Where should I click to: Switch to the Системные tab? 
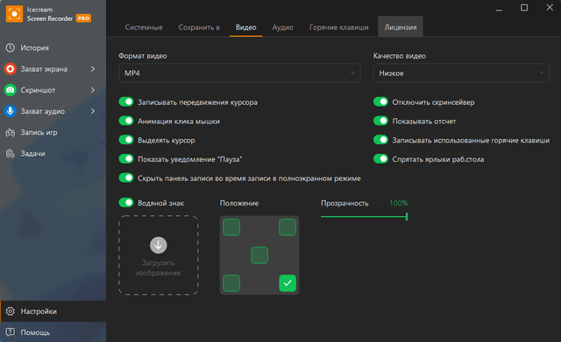click(x=144, y=27)
